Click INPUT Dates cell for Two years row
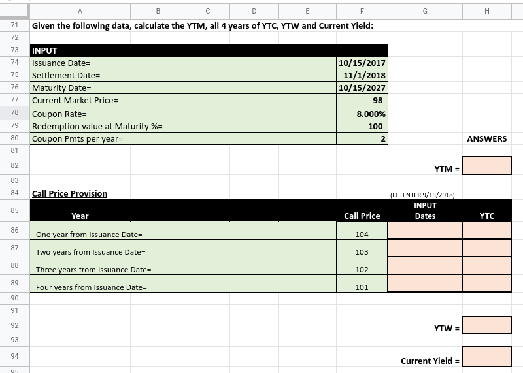 pos(425,248)
